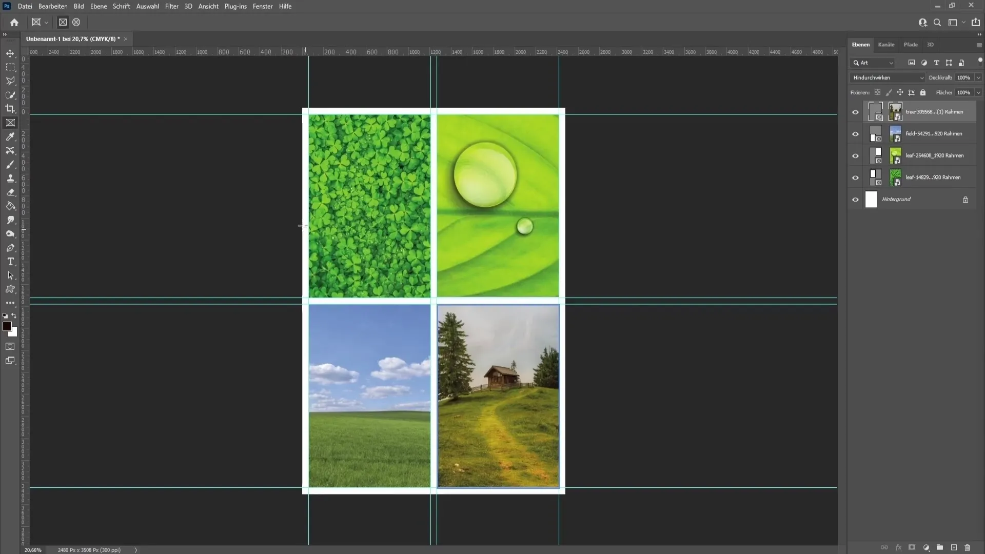Click the share icon top right
Viewport: 985px width, 554px height.
point(976,23)
